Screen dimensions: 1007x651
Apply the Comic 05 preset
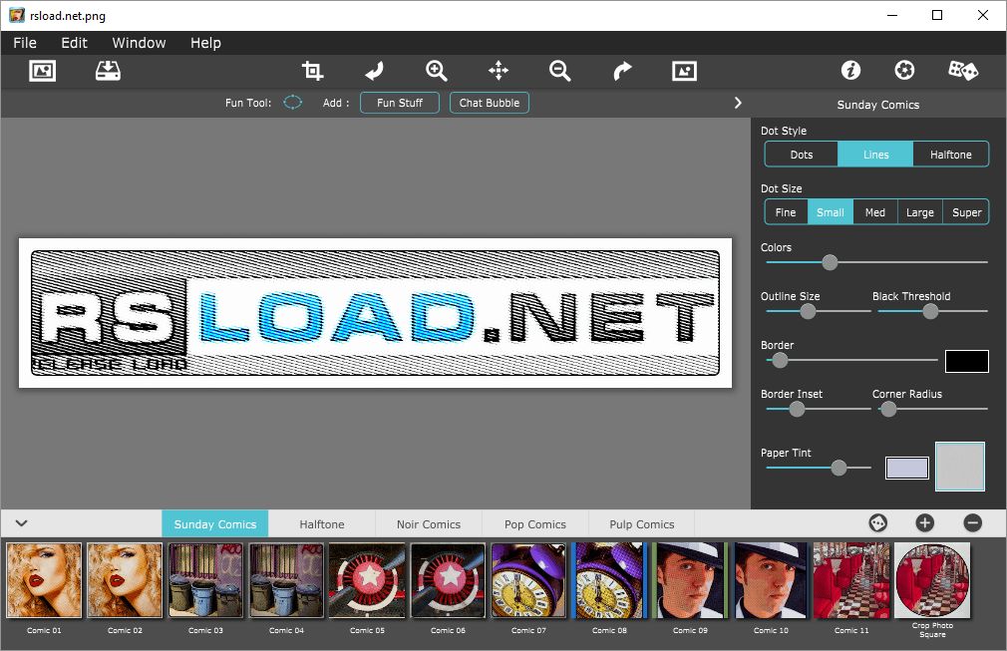[367, 580]
